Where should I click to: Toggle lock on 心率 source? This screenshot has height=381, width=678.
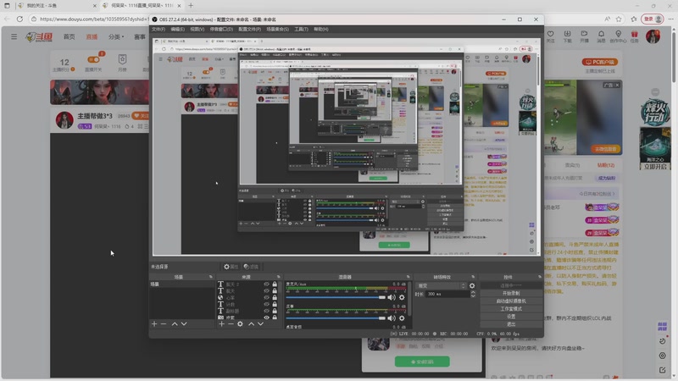(275, 298)
